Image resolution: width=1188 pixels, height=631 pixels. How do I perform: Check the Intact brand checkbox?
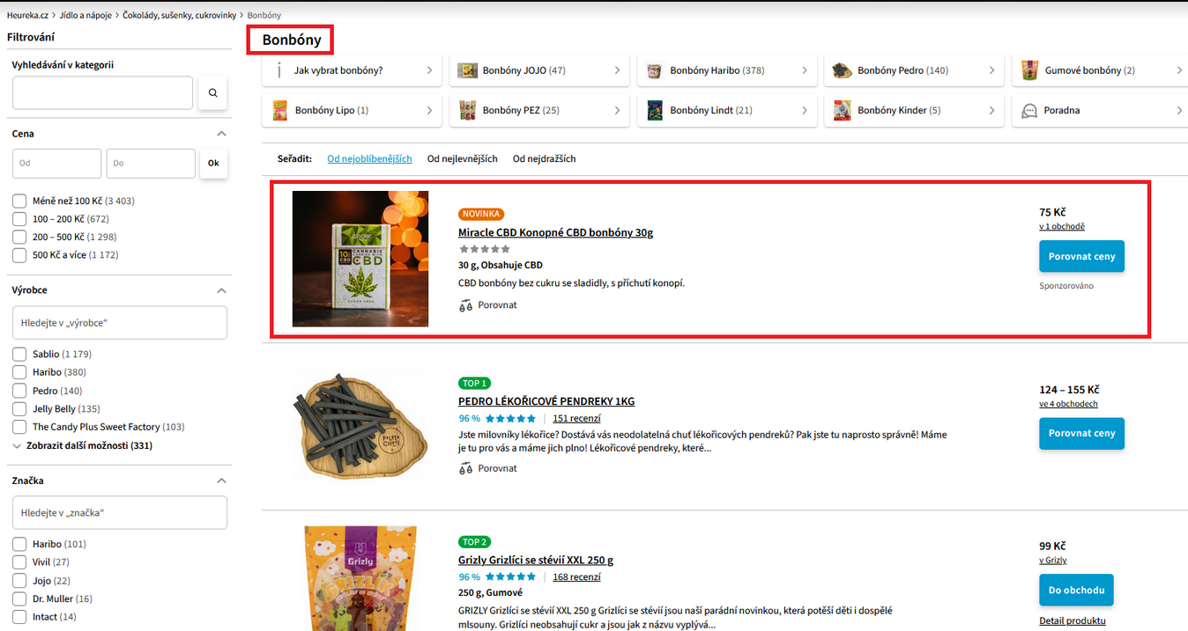pyautogui.click(x=19, y=617)
